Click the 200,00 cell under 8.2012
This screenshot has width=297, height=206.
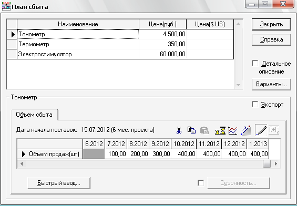(x=138, y=154)
